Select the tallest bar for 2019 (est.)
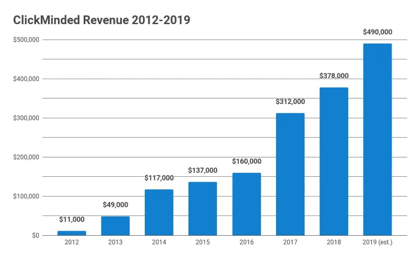 coord(377,140)
